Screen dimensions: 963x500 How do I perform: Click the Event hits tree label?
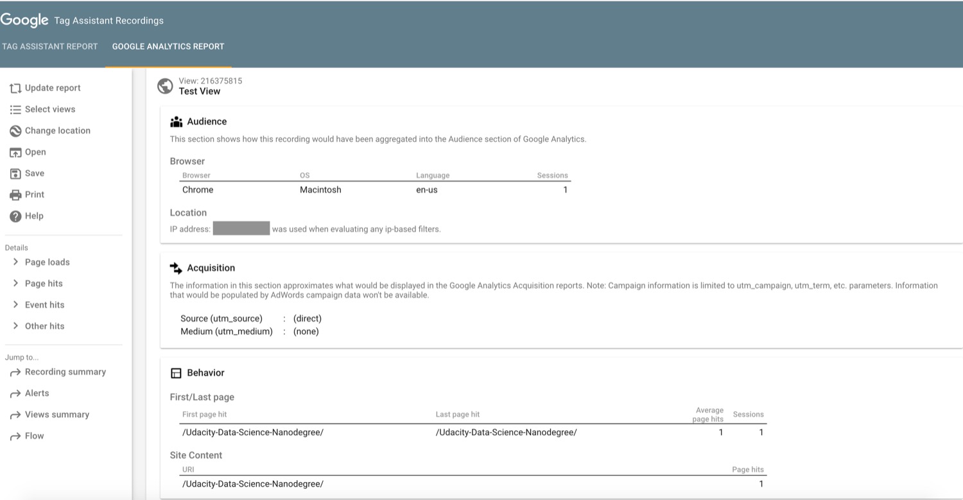(x=45, y=305)
